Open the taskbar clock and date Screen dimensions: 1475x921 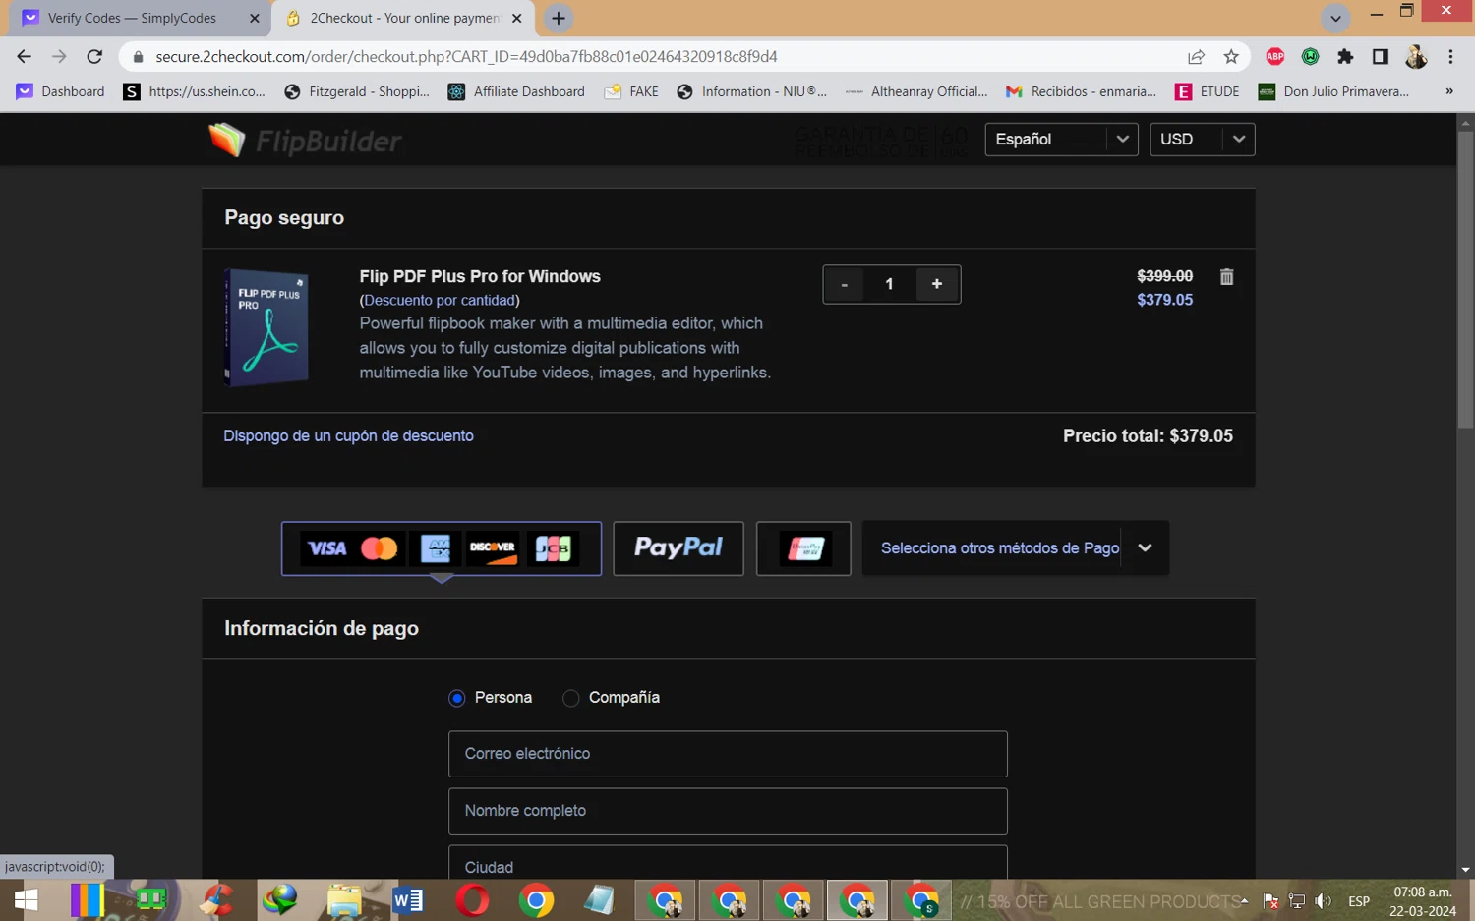coord(1423,901)
